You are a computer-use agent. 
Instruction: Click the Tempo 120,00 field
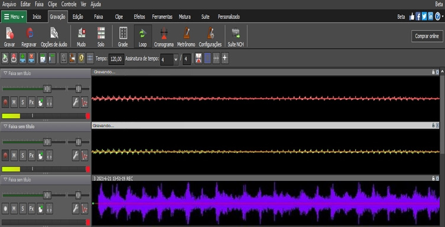pos(116,59)
